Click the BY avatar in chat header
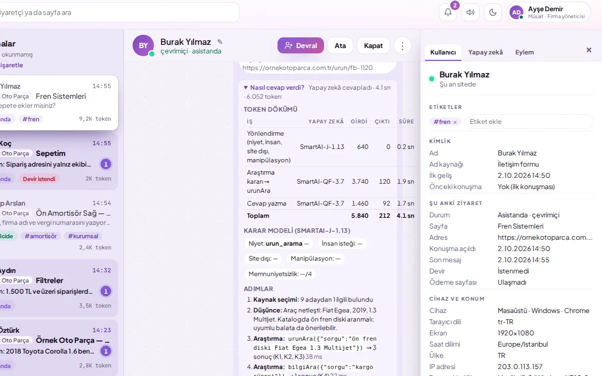The image size is (602, 376). (x=143, y=45)
